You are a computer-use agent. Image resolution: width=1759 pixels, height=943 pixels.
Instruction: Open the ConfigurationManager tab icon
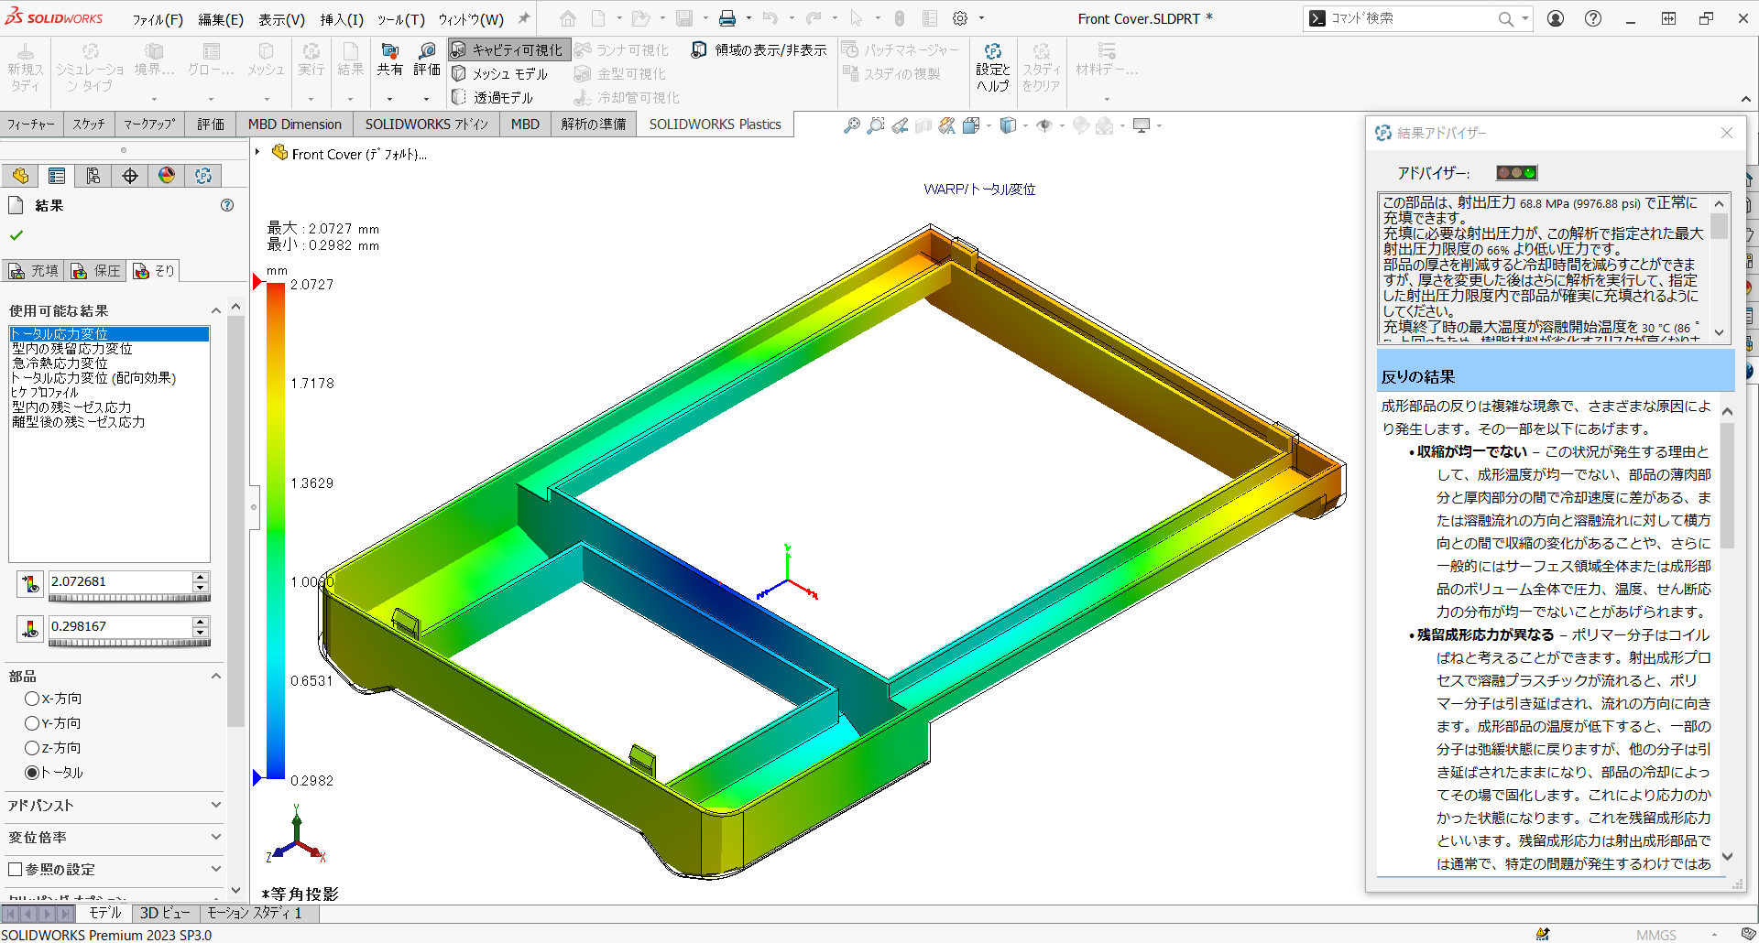93,176
